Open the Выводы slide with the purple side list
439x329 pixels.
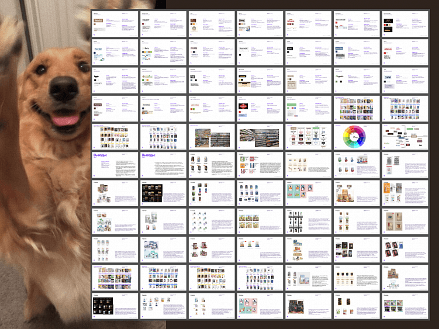115,165
